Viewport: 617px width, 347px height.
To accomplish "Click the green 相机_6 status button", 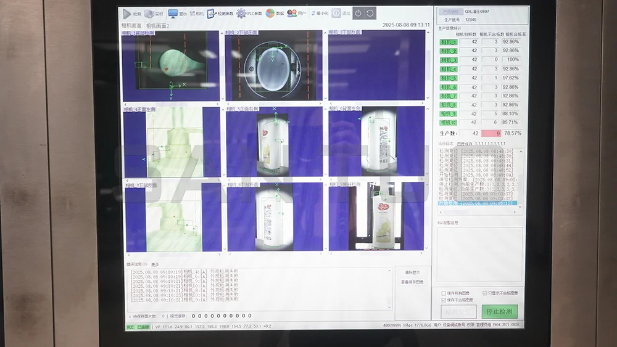I will (448, 87).
